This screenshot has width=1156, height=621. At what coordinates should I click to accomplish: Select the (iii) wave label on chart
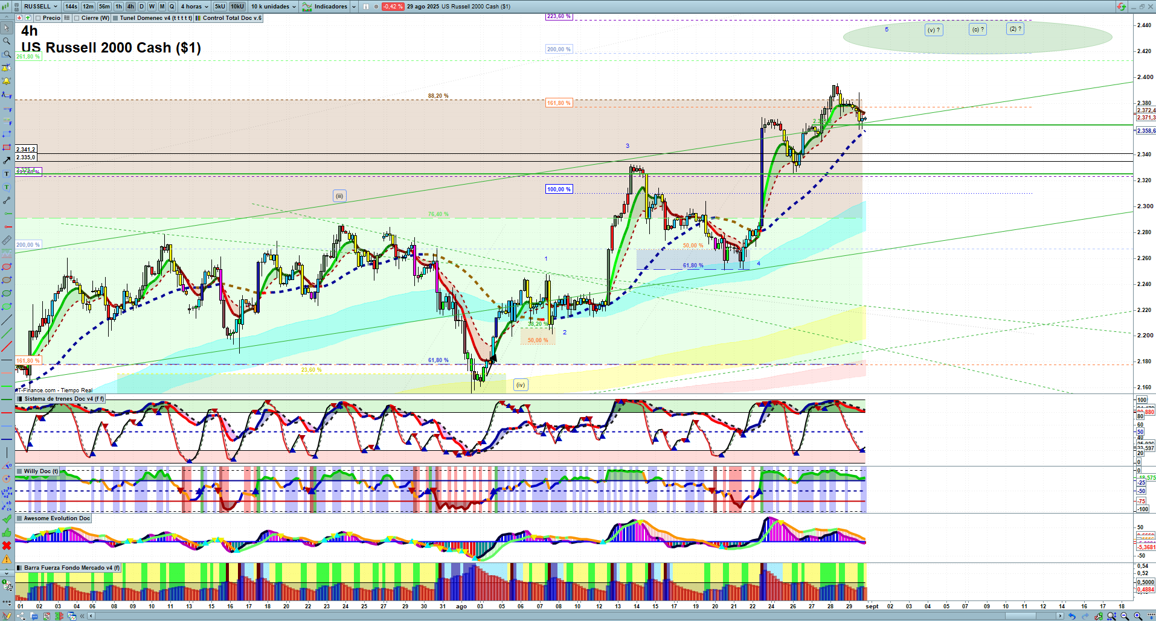(x=339, y=196)
